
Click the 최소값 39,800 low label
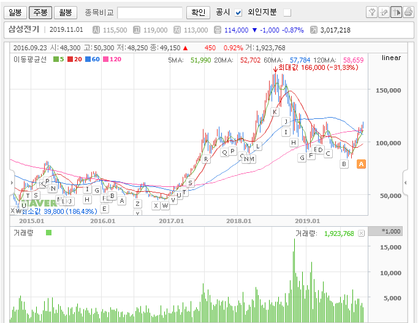tap(59, 211)
